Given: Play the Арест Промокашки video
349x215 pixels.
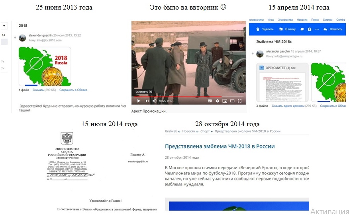Looking at the screenshot, I should pyautogui.click(x=138, y=101).
